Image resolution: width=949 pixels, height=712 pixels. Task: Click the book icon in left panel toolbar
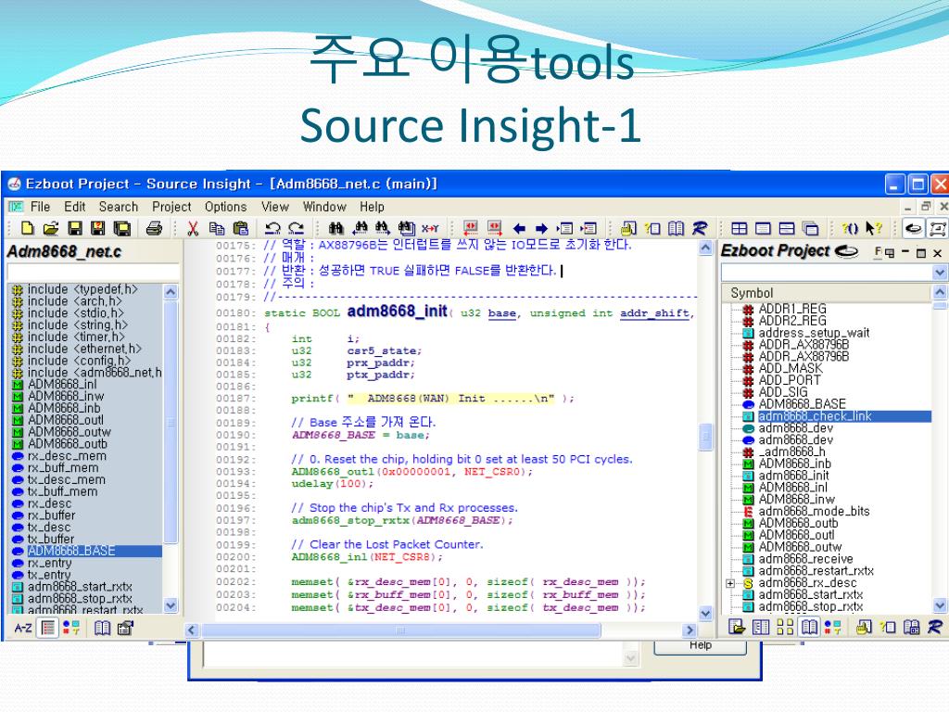pos(102,628)
